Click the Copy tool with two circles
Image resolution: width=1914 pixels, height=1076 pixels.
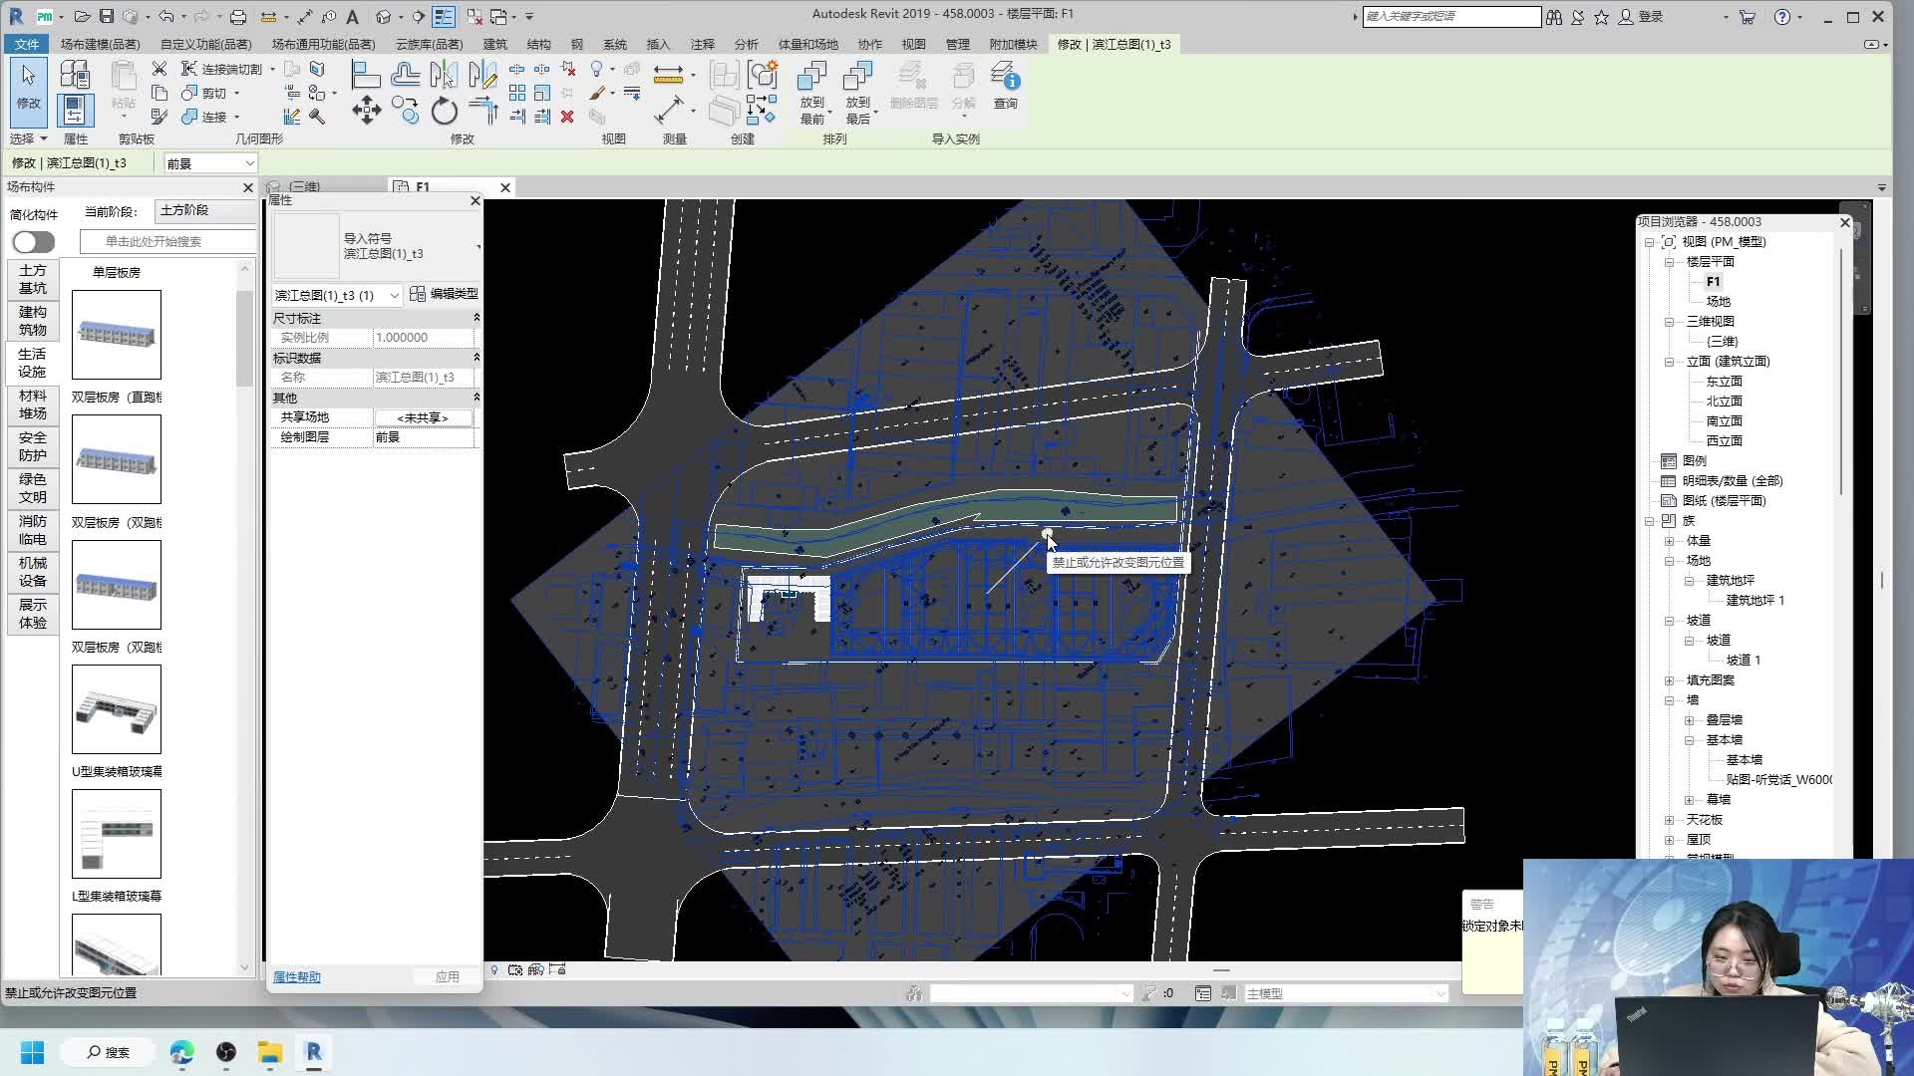(x=405, y=110)
